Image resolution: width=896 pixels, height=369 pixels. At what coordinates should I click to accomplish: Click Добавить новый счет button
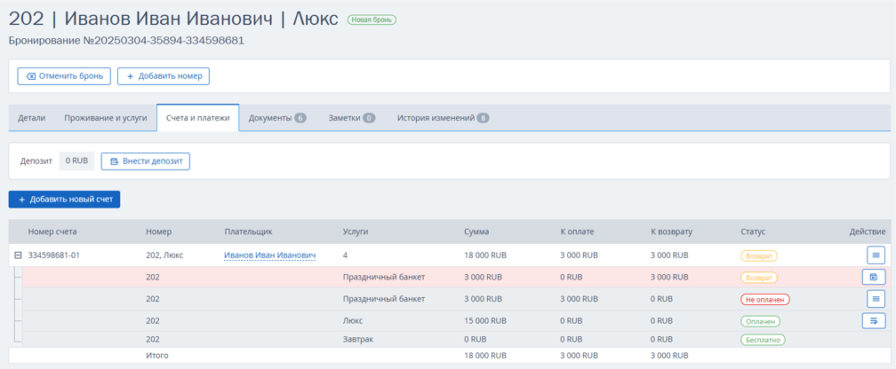(64, 200)
